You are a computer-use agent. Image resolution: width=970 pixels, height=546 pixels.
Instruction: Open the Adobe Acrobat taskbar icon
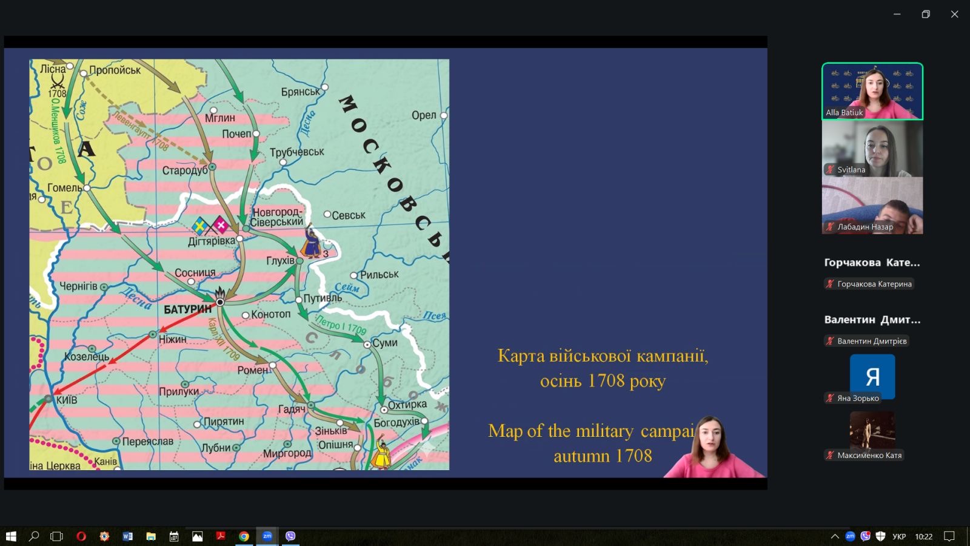[x=221, y=536]
